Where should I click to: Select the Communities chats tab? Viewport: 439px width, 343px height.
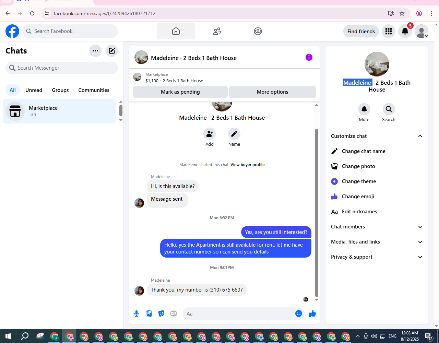(x=94, y=90)
